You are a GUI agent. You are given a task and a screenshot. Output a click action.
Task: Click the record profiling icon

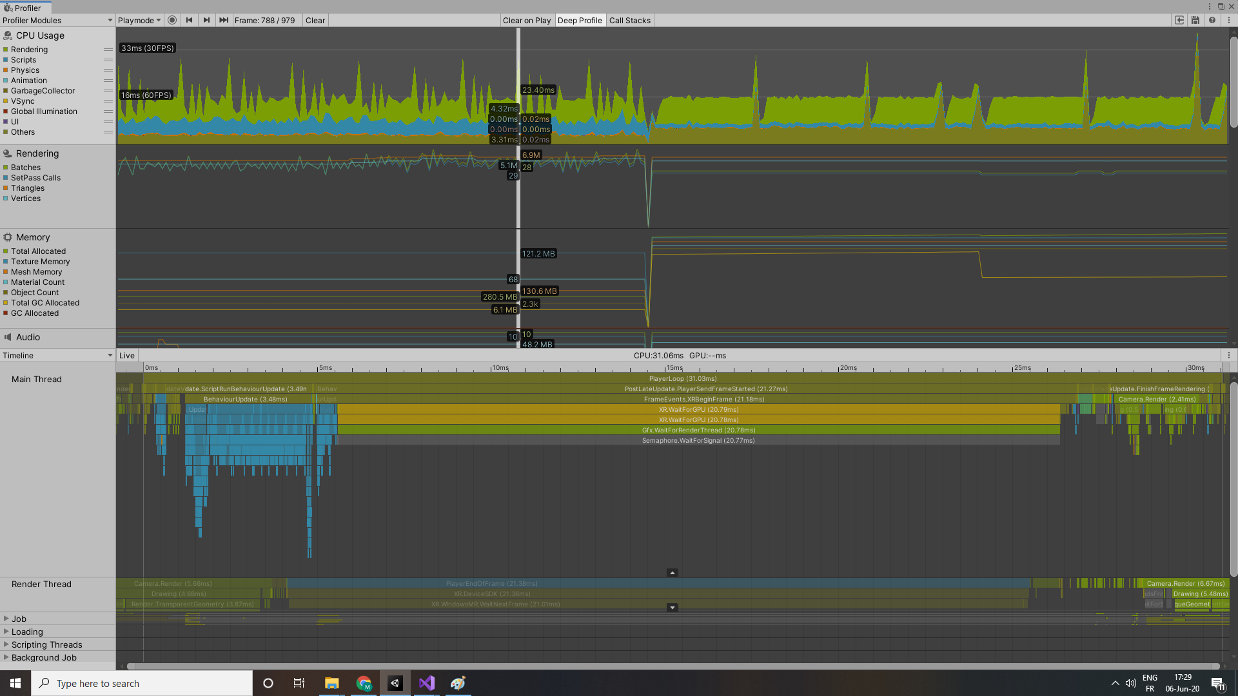(172, 20)
